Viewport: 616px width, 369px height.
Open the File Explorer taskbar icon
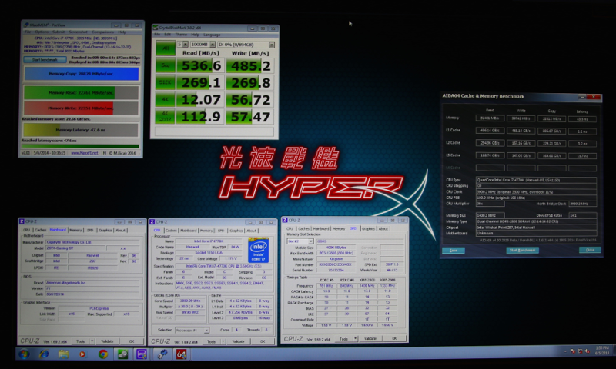[63, 354]
